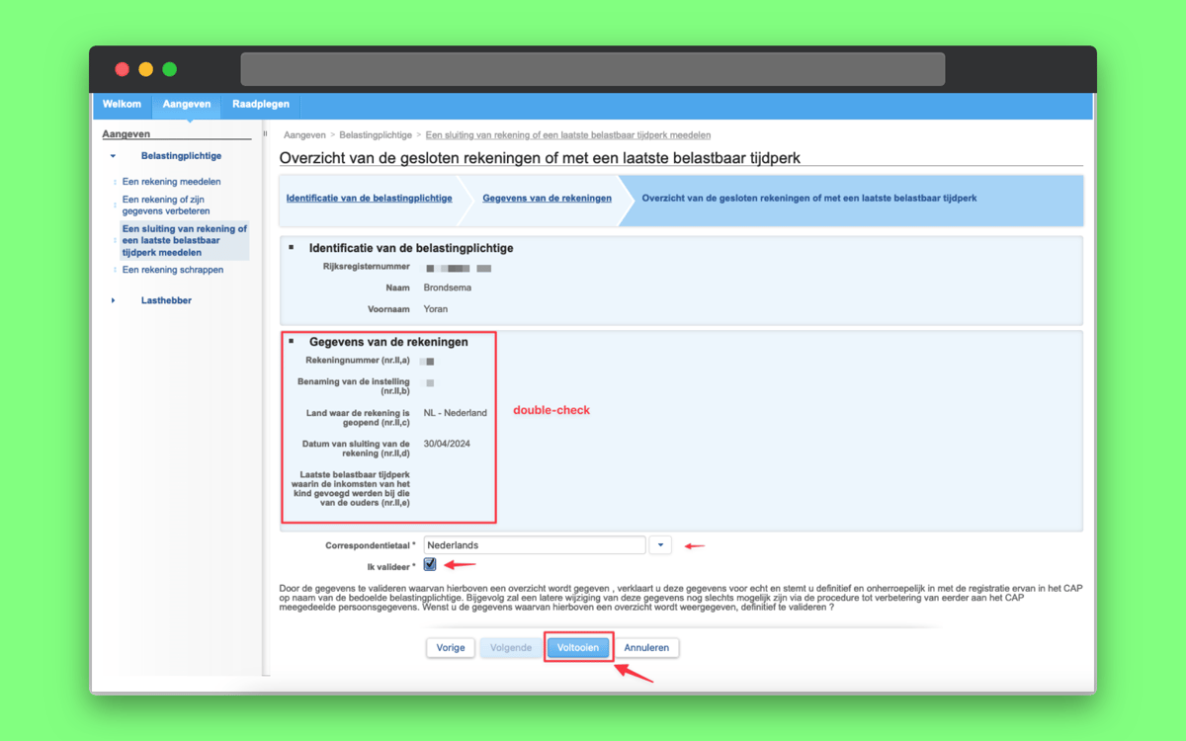Toggle the 'Ik valideer' checkbox
The width and height of the screenshot is (1186, 741).
pos(430,565)
